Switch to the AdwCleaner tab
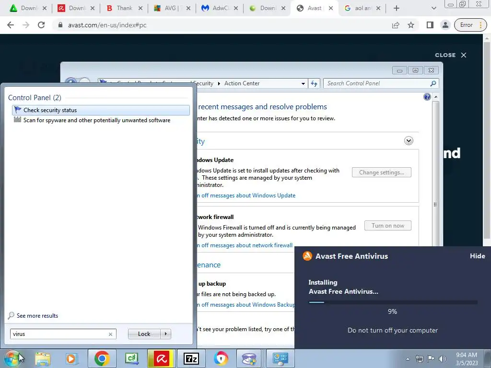The height and width of the screenshot is (368, 491). point(219,8)
